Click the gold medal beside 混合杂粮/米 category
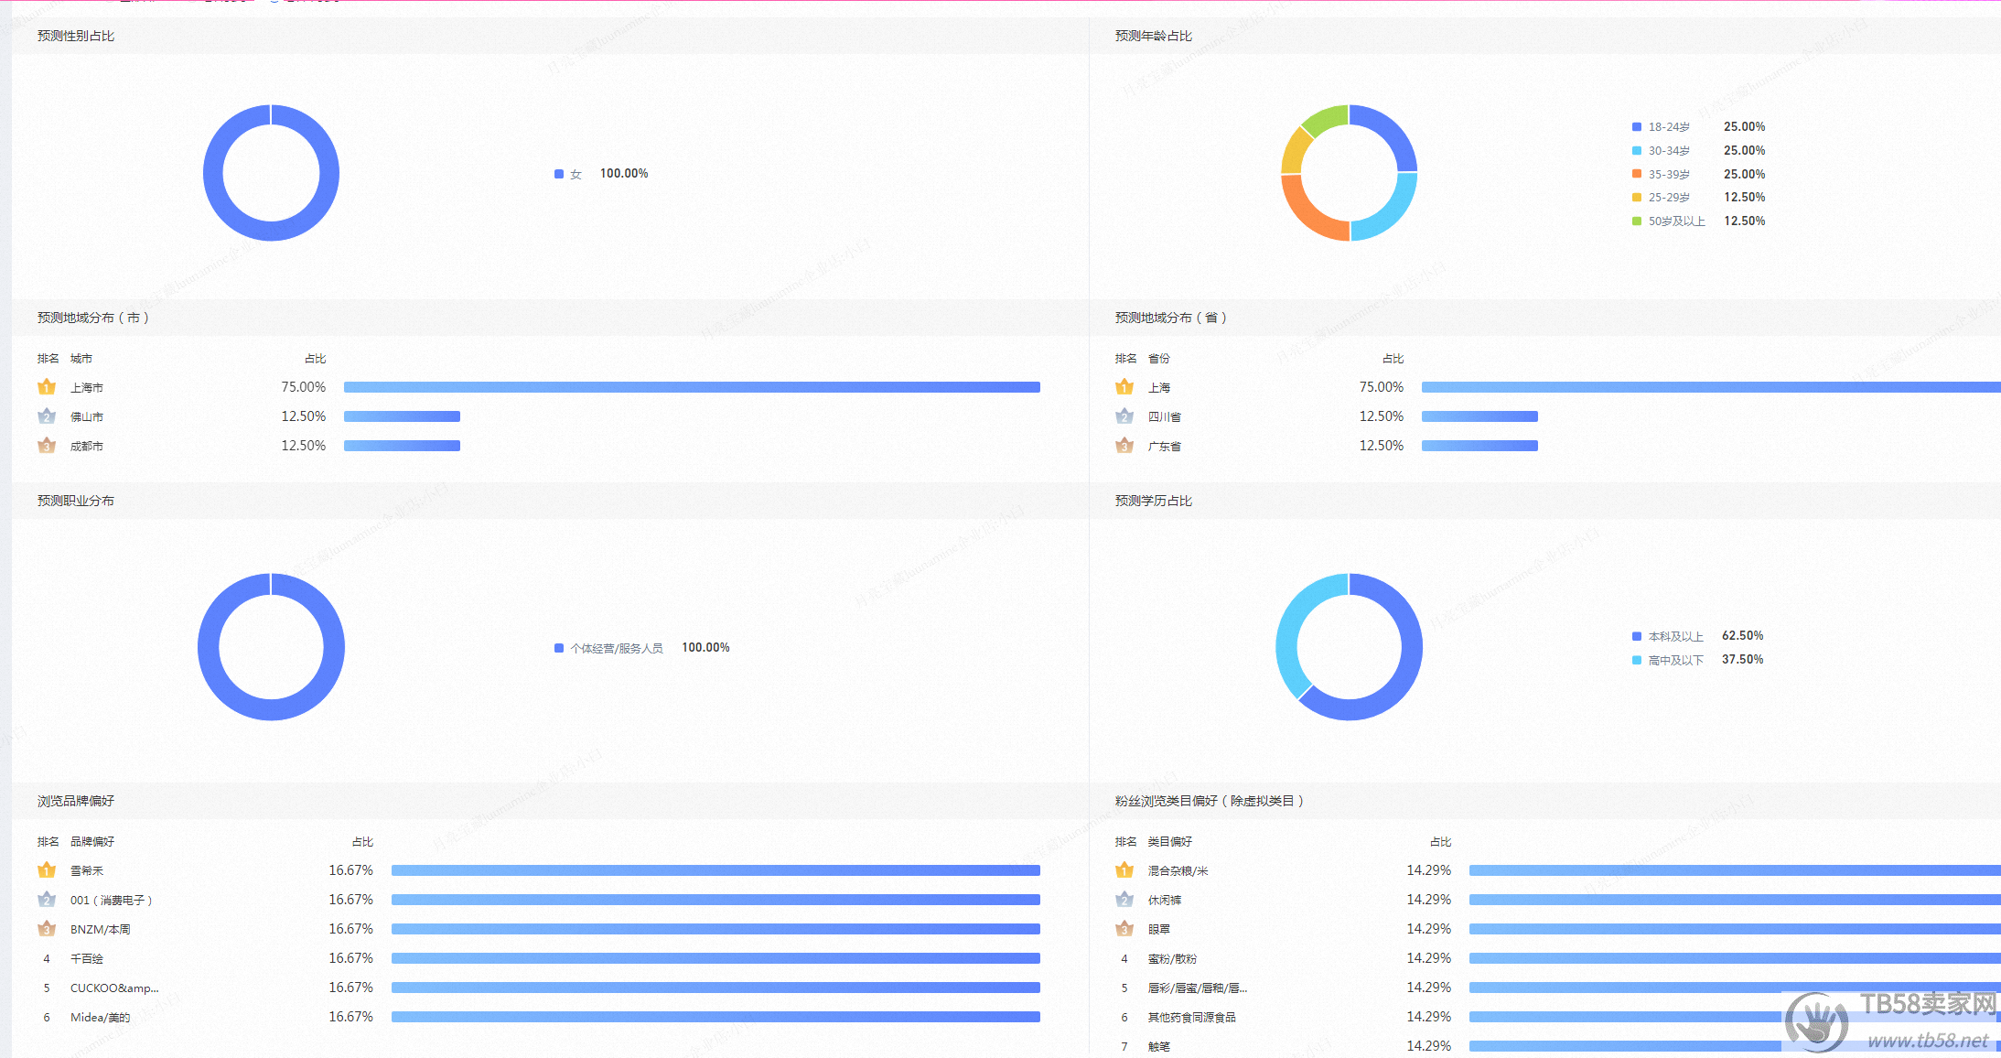Image resolution: width=2001 pixels, height=1058 pixels. 1124,870
